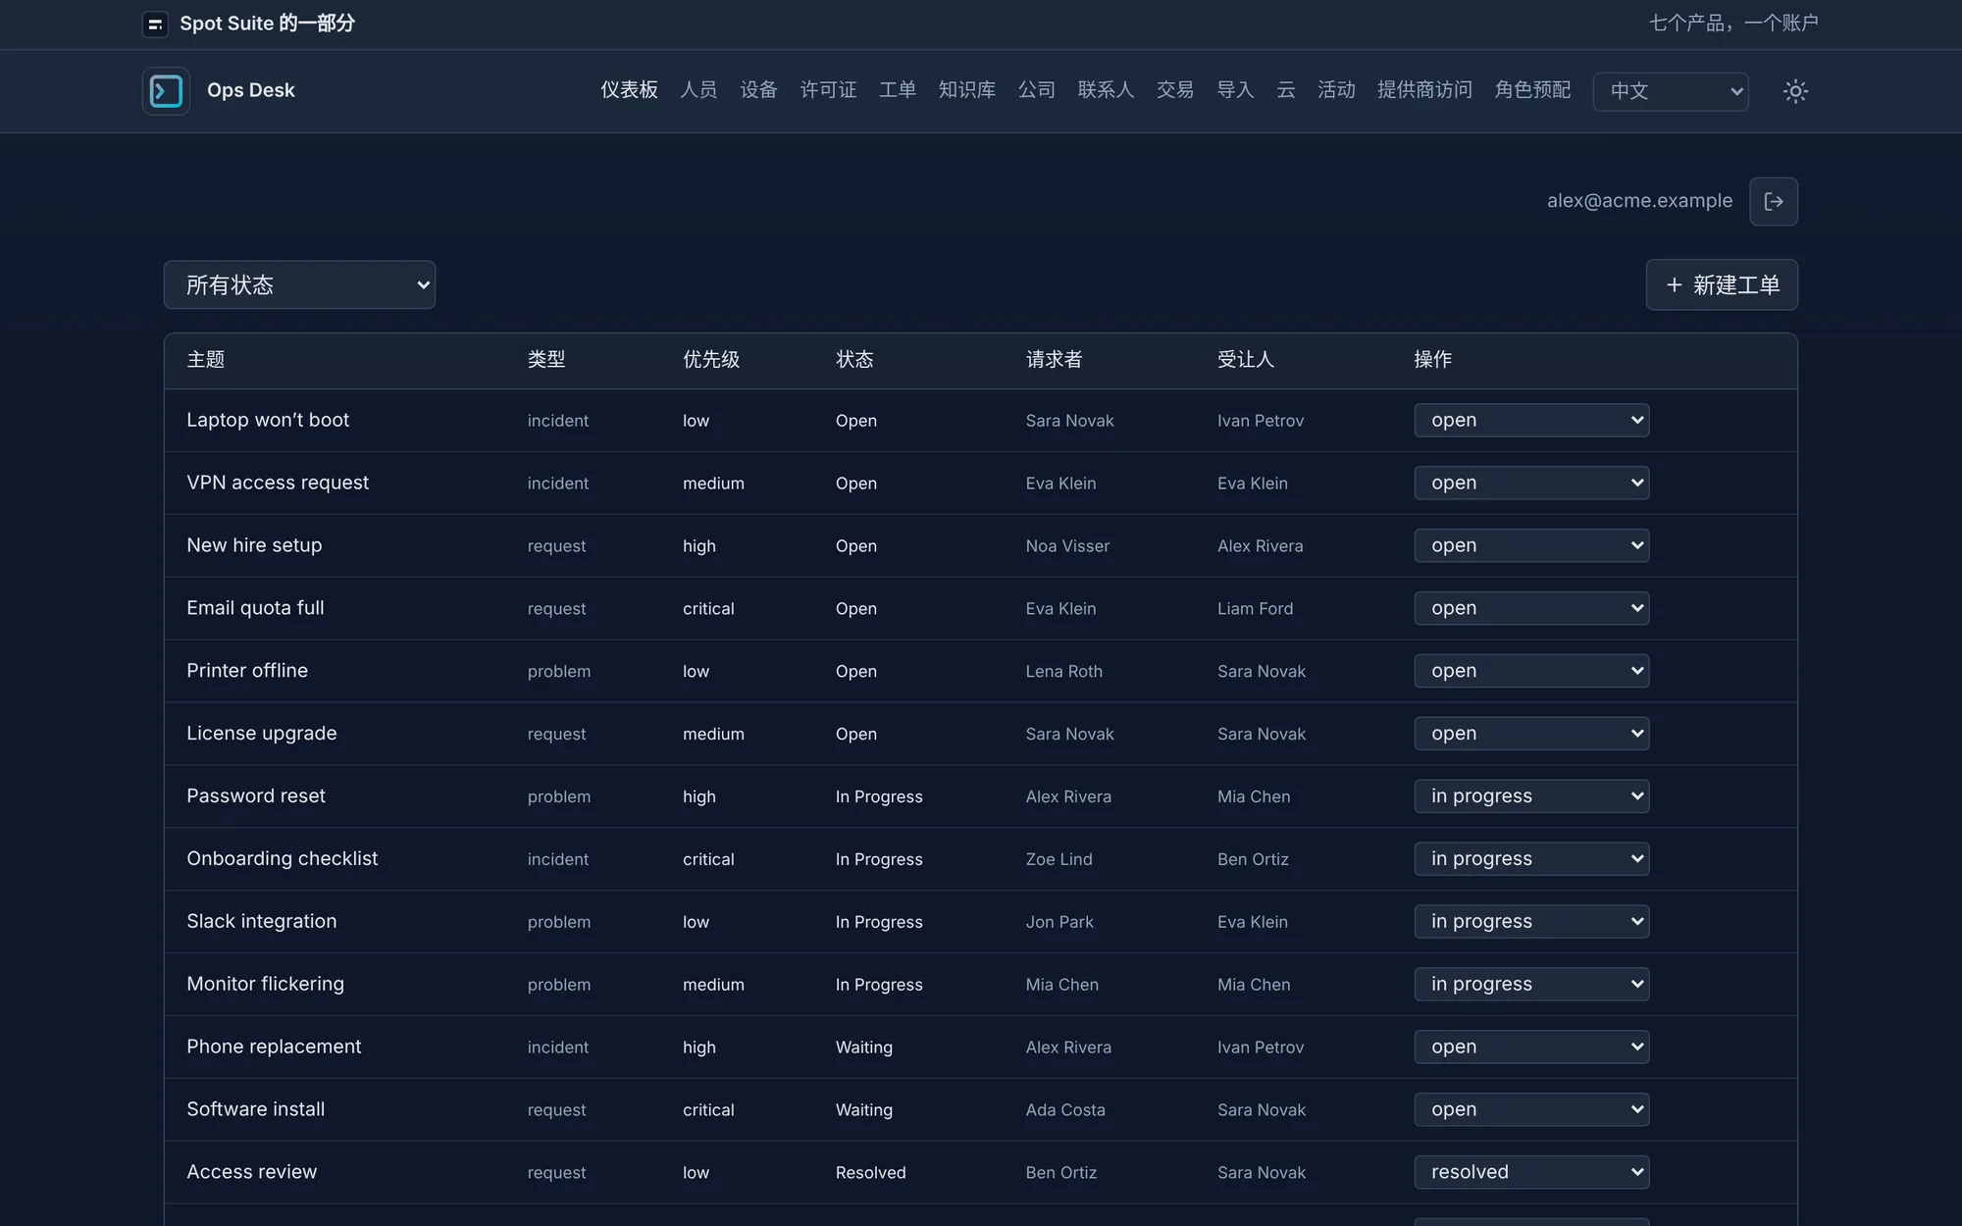
Task: Go to the 云 cloud section
Action: pyautogui.click(x=1286, y=90)
